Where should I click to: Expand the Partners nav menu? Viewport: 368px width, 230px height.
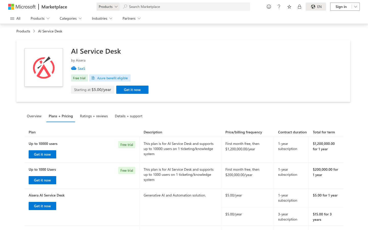(132, 18)
